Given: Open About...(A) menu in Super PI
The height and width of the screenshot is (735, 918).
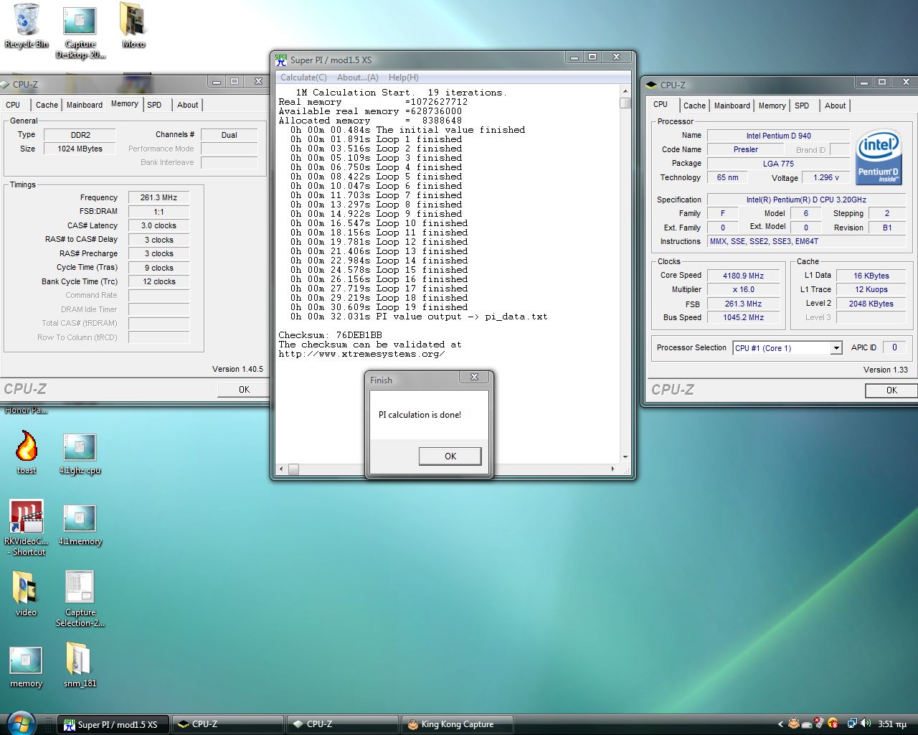Looking at the screenshot, I should coord(357,78).
